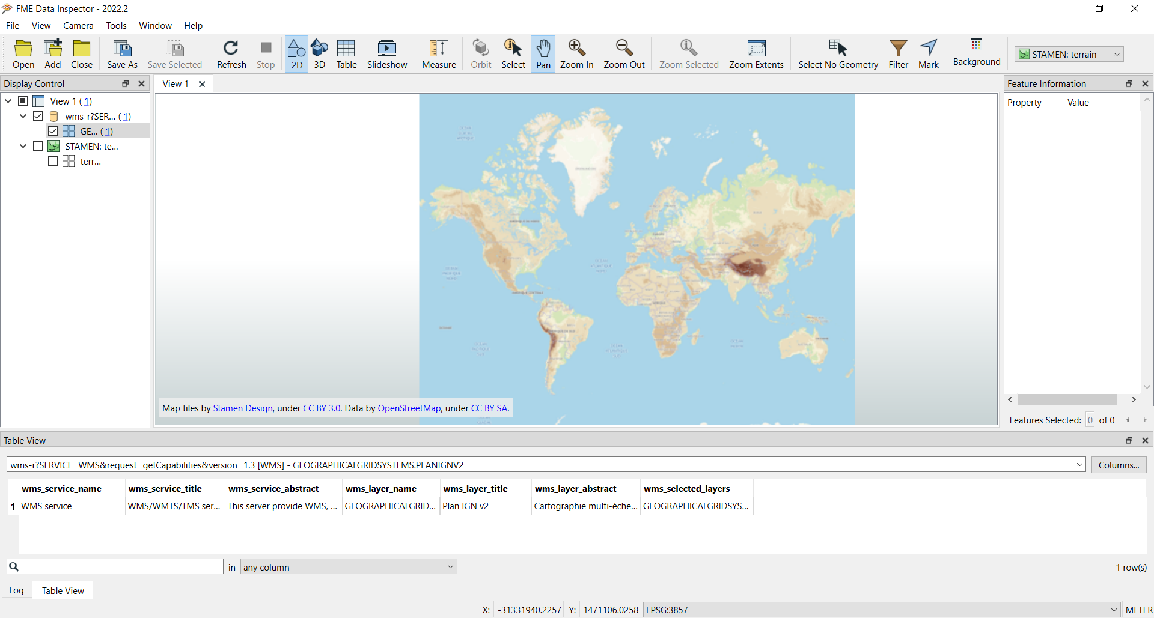The height and width of the screenshot is (618, 1154).
Task: Check the terr... sublayer
Action: (53, 161)
